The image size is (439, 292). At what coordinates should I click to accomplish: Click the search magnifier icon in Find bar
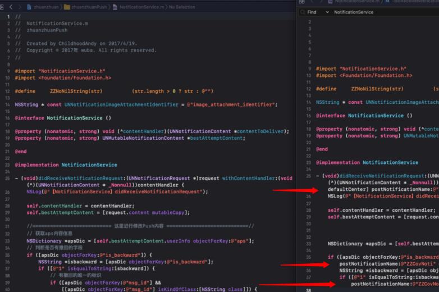pos(302,12)
